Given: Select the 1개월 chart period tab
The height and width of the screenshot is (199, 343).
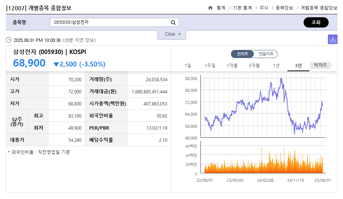Looking at the screenshot, I should [232, 65].
